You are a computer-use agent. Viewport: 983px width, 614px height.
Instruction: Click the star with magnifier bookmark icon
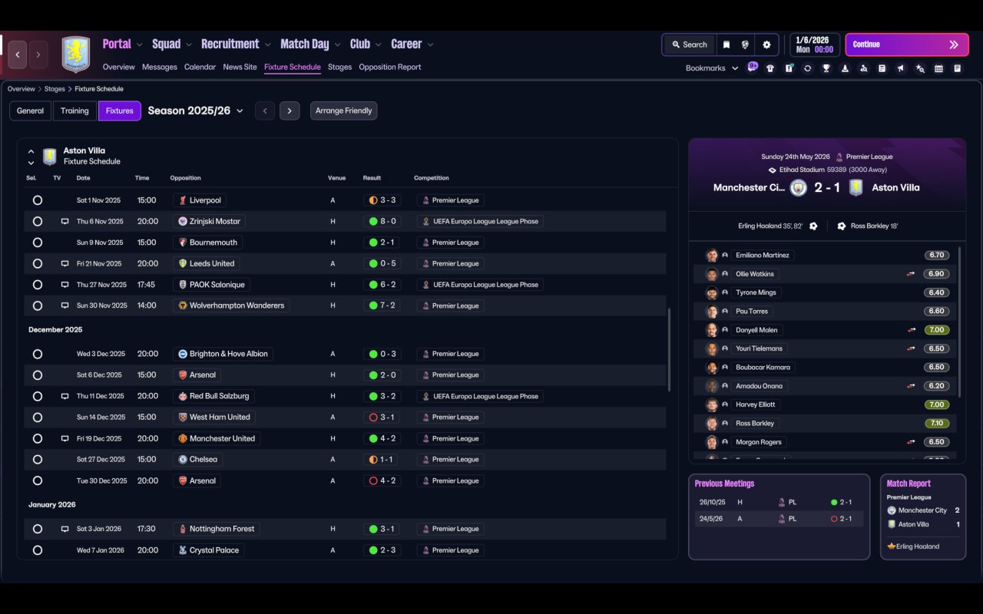point(920,68)
